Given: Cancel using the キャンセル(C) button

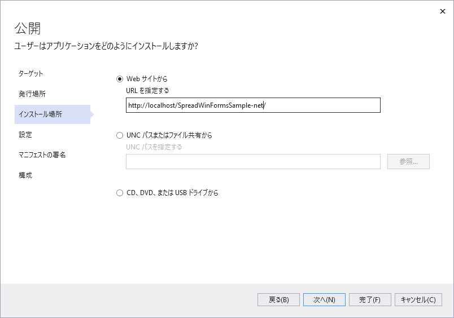Looking at the screenshot, I should point(417,300).
